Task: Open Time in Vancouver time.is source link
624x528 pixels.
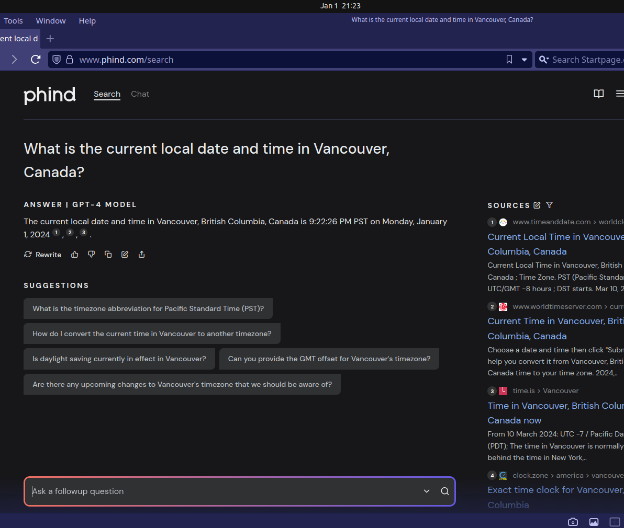Action: [555, 413]
